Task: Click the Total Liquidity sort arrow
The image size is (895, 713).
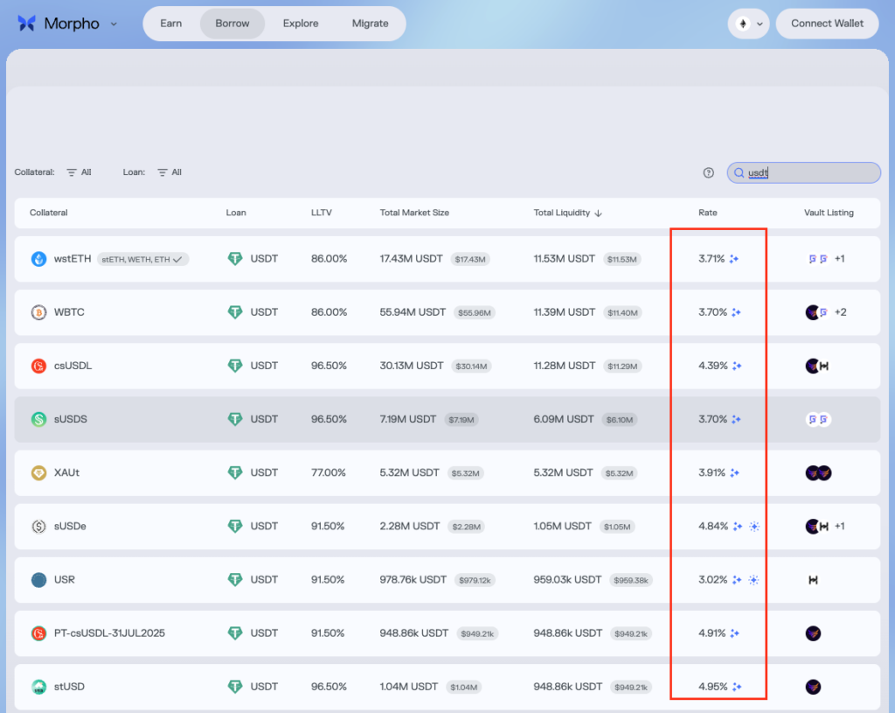Action: (x=598, y=213)
